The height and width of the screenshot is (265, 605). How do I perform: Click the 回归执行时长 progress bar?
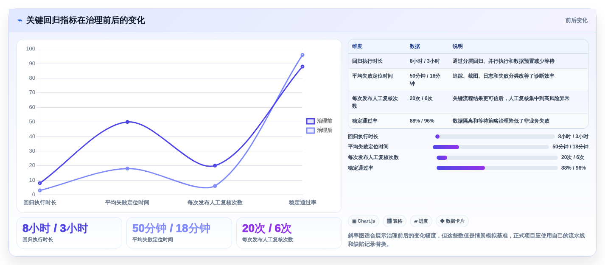pyautogui.click(x=495, y=137)
